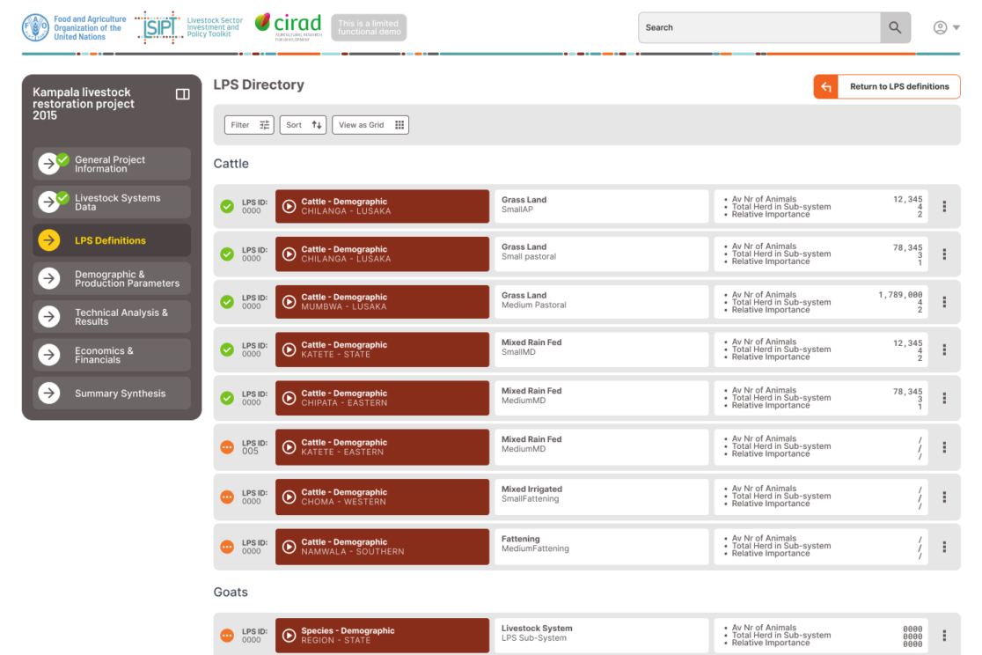Screen dimensions: 982x655
Task: Toggle View as Grid layout
Action: point(370,125)
